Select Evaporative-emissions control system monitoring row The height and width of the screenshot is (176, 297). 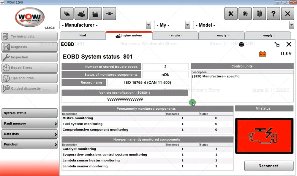[x=147, y=155]
